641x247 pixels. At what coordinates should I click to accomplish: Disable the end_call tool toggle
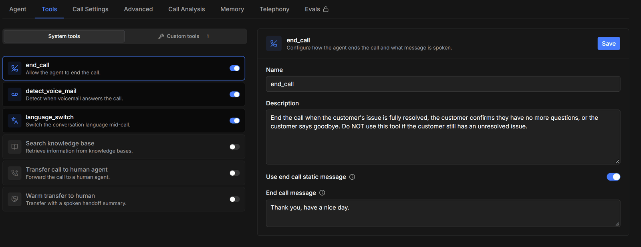[235, 68]
